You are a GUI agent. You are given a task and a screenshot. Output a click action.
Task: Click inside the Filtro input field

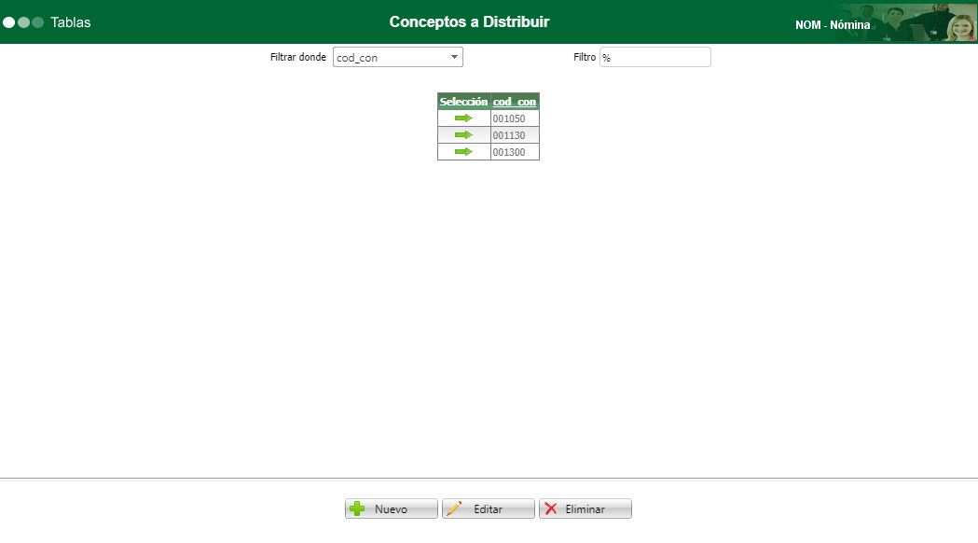[656, 56]
